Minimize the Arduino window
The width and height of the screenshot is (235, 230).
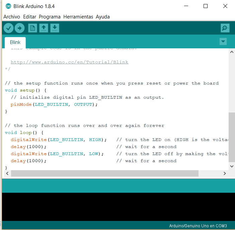pyautogui.click(x=186, y=6)
